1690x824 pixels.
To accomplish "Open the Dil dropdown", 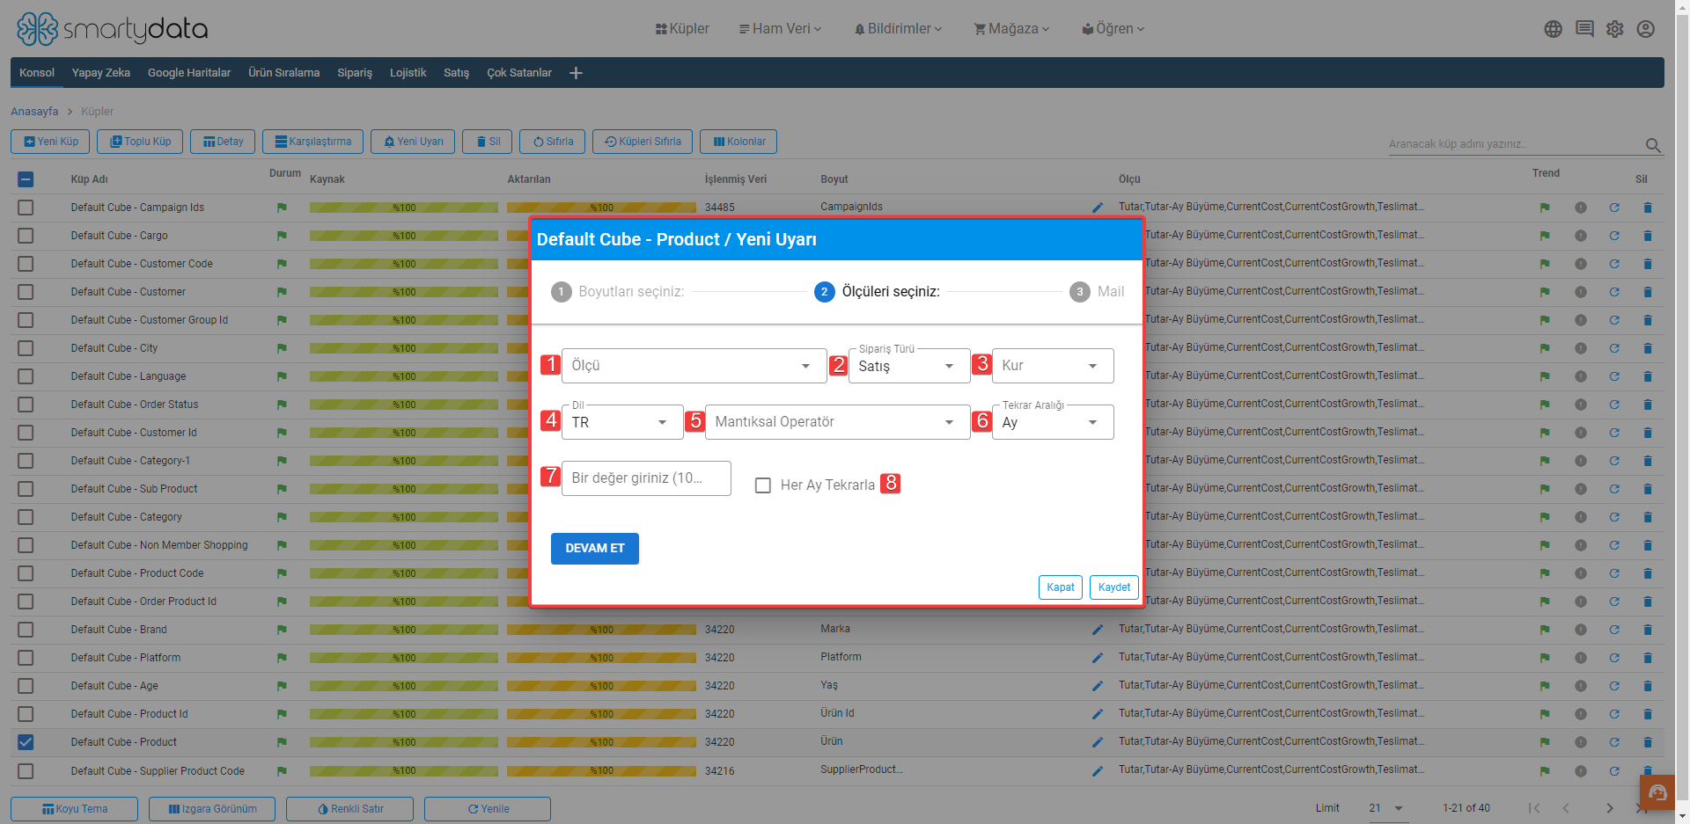I will tap(622, 422).
